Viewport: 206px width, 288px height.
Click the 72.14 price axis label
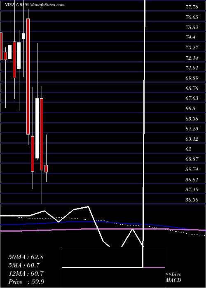tap(192, 58)
